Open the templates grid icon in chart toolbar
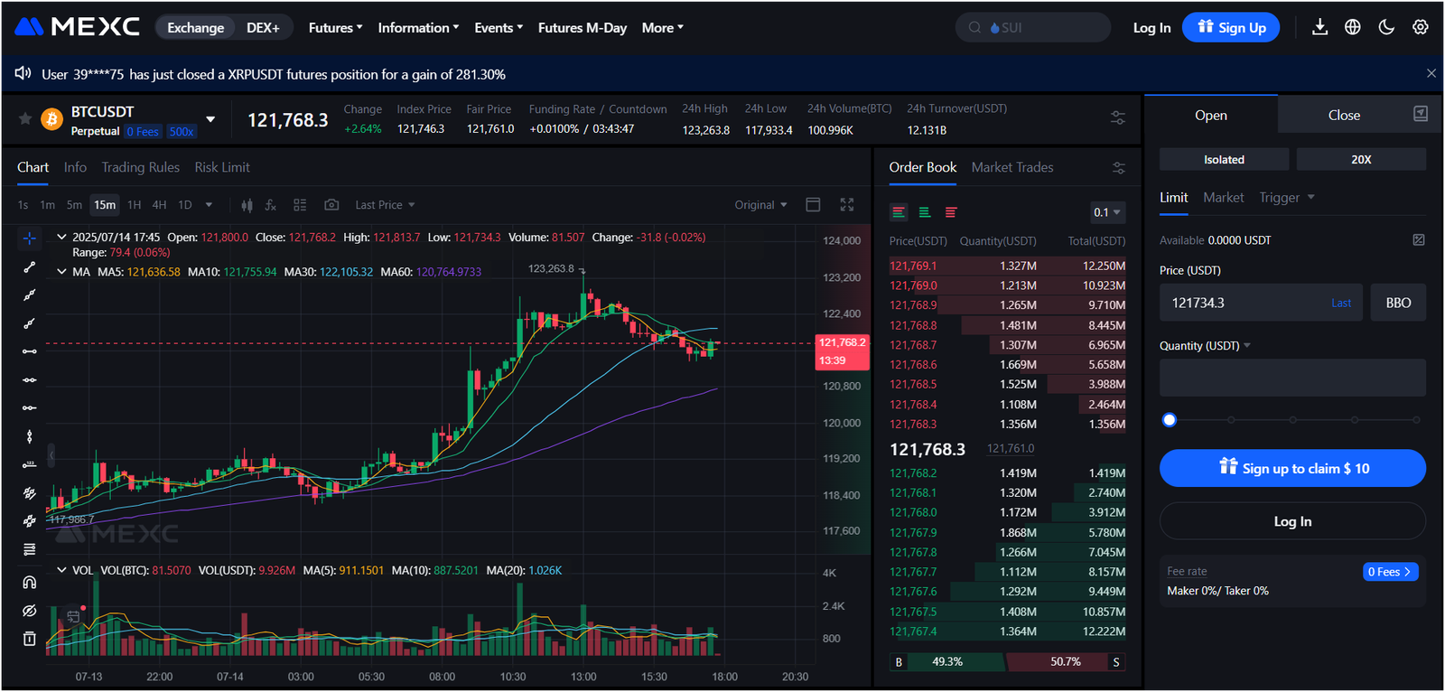Image resolution: width=1445 pixels, height=692 pixels. point(301,205)
